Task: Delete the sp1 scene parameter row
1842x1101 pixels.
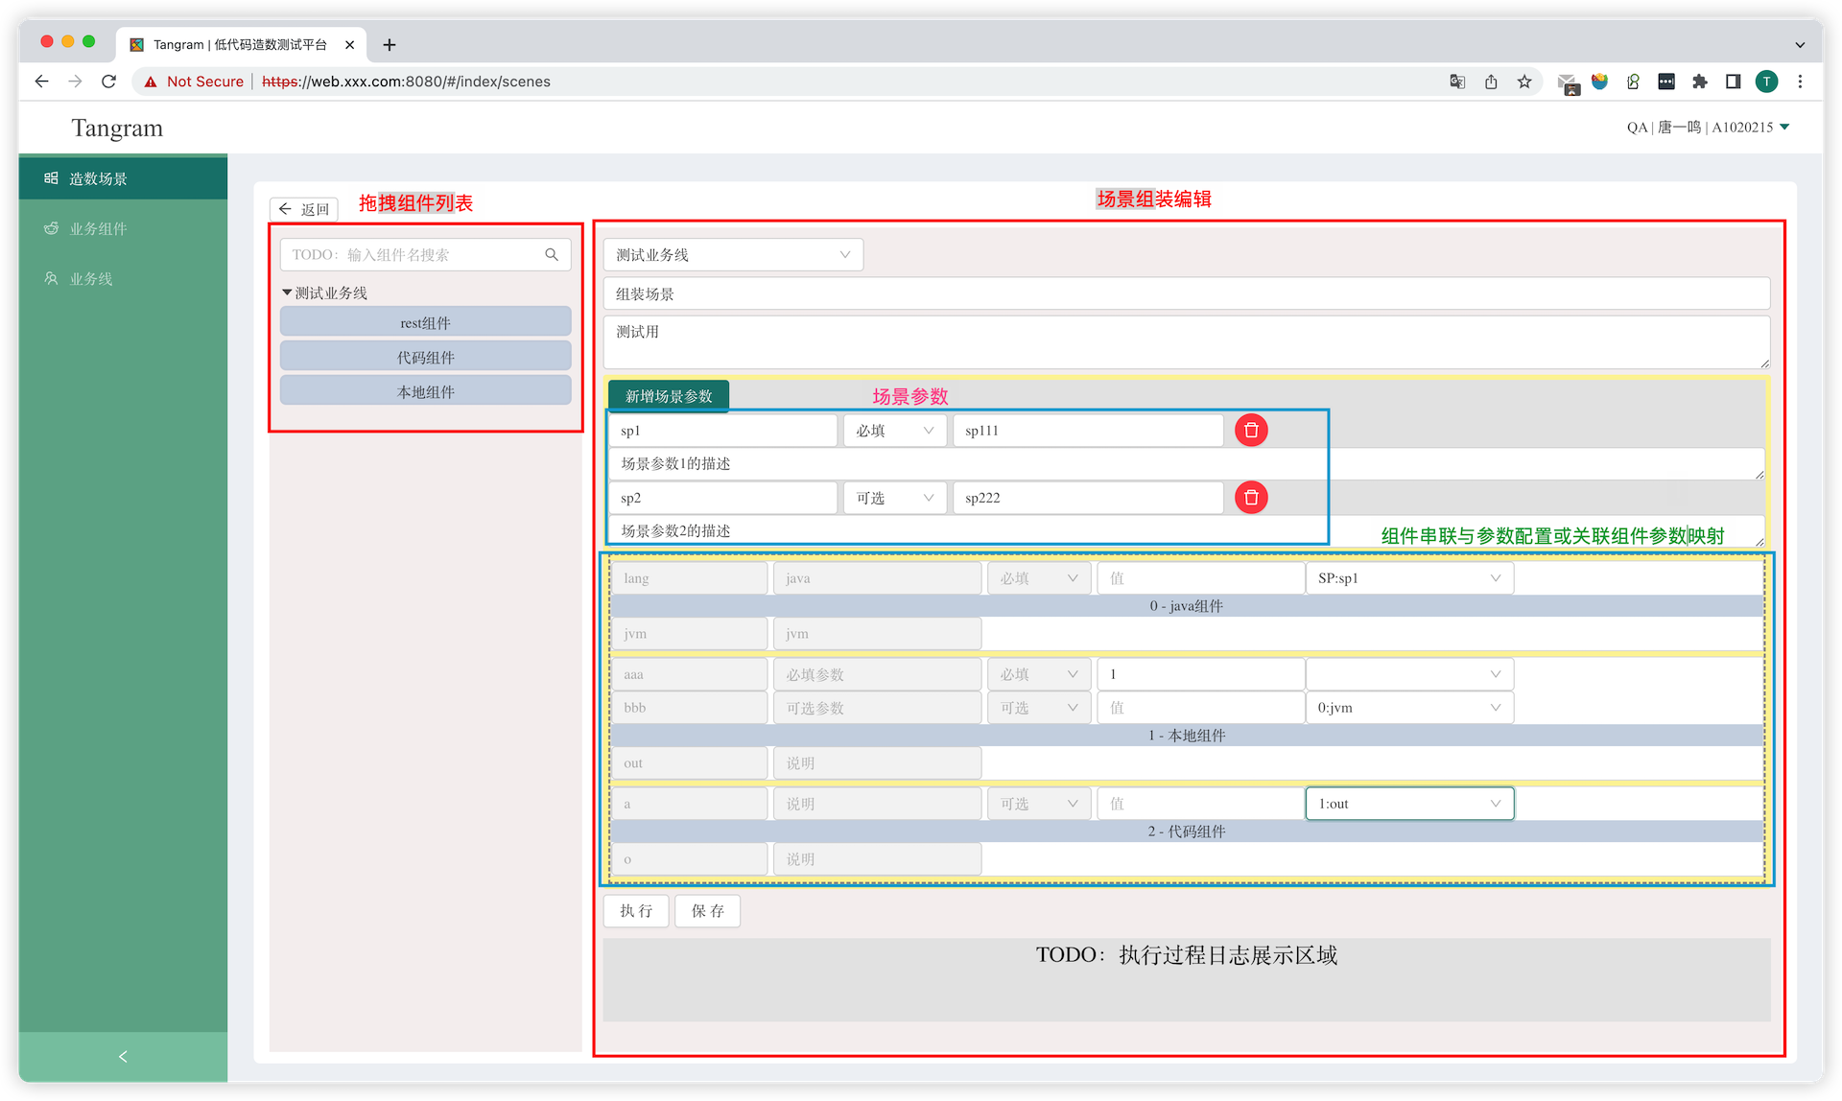Action: point(1250,431)
